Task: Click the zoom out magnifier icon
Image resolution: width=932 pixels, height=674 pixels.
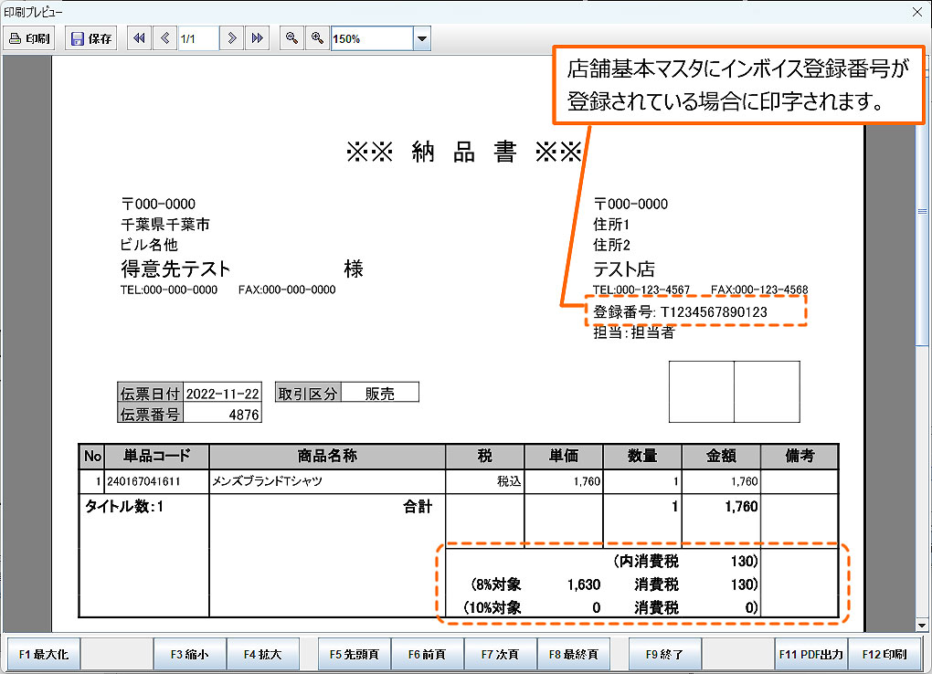Action: [291, 39]
